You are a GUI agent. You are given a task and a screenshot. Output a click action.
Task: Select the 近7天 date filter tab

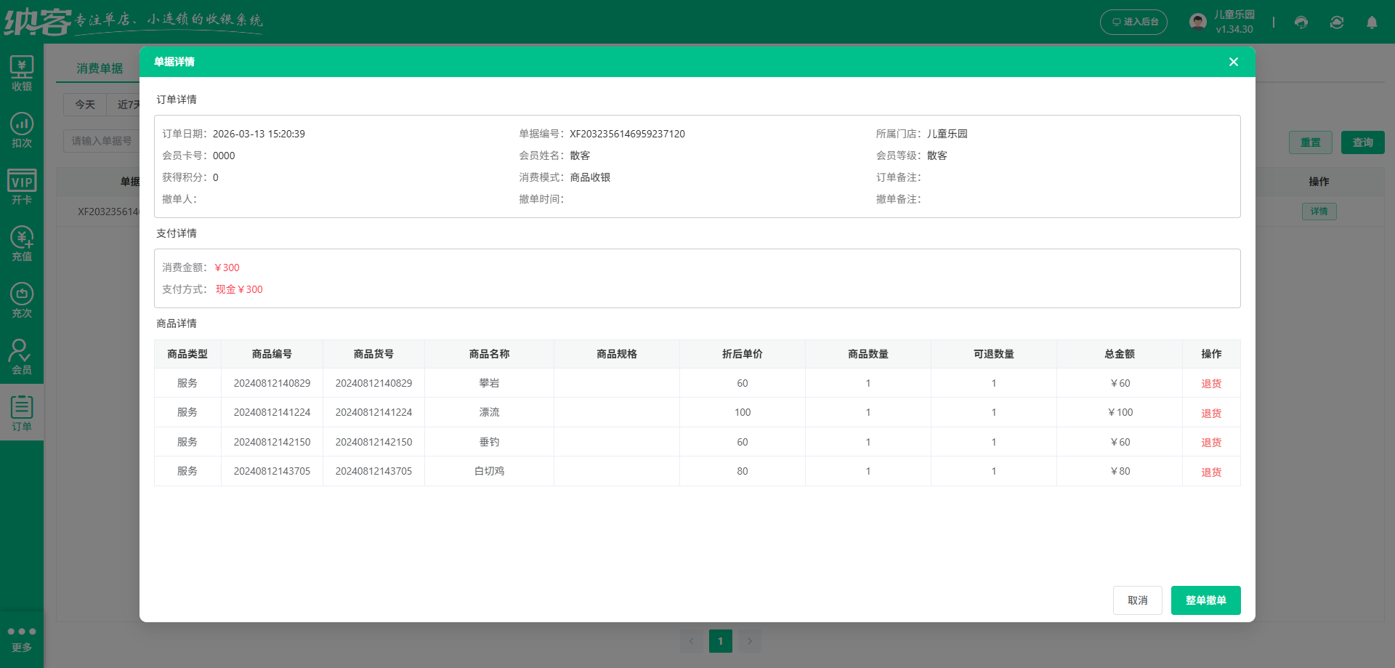tap(129, 105)
